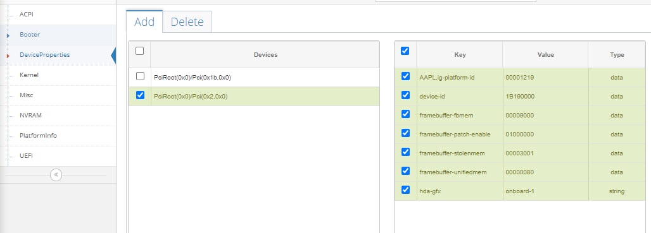The image size is (651, 233).
Task: Select the AAPL,ig-platform-id key cell
Action: click(460, 78)
